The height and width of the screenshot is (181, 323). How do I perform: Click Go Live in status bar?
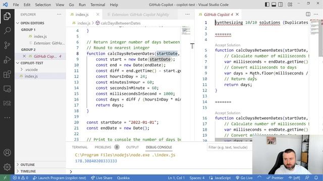pos(244,177)
